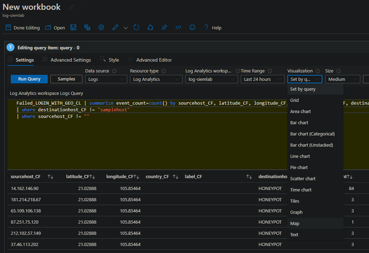Open the Samples list
Screen dimensions: 369x253
click(x=66, y=79)
